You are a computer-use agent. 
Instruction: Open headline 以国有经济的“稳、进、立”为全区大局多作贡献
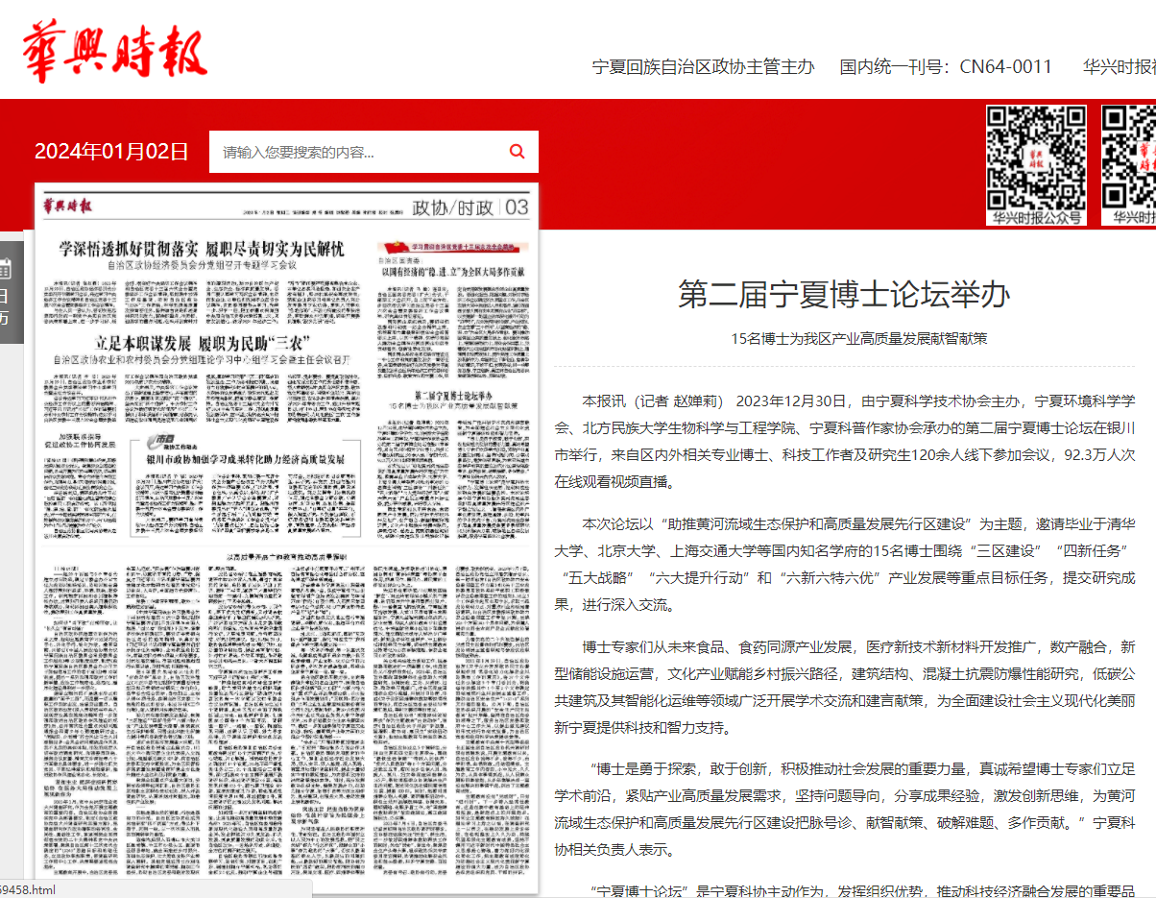click(454, 272)
